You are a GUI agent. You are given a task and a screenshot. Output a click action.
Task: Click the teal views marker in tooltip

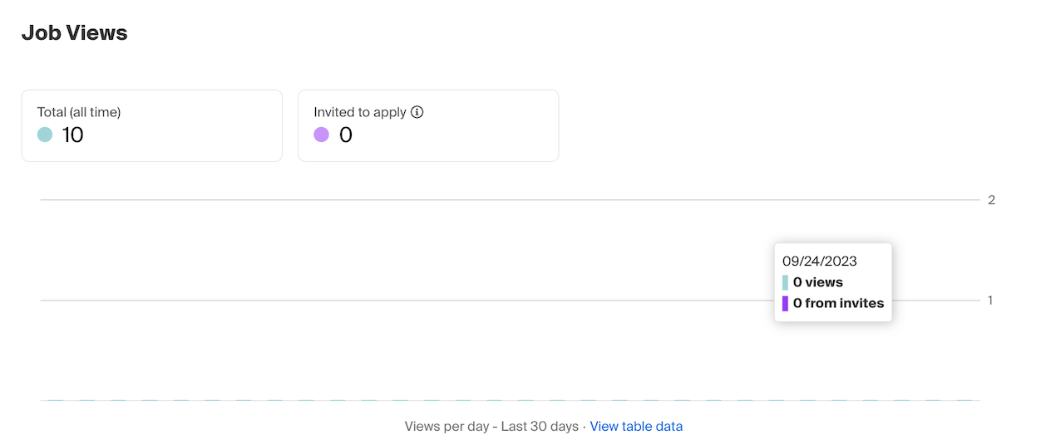[x=785, y=282]
